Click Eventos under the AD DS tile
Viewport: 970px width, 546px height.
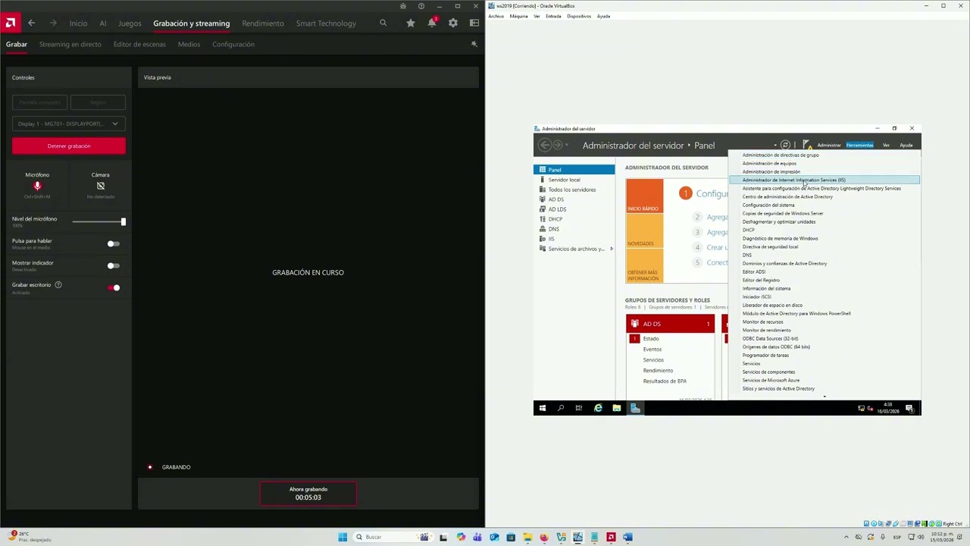(652, 349)
